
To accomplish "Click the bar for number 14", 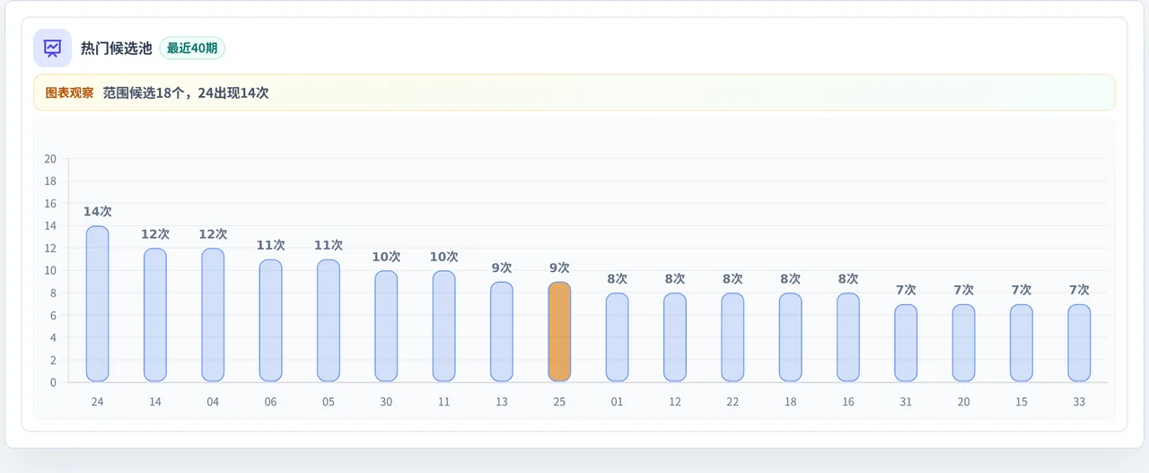I will point(155,315).
